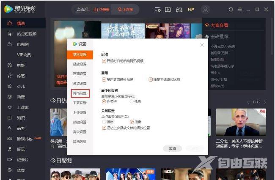Click the game controller icon in top bar
Viewport: 275px width, 180px height.
click(x=179, y=10)
